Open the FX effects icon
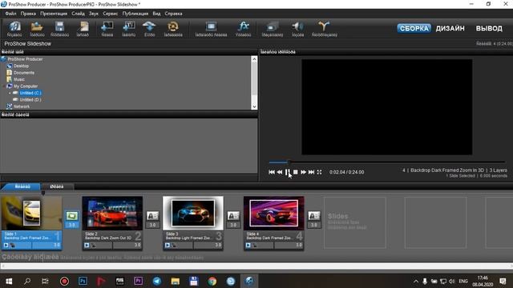 click(x=244, y=29)
